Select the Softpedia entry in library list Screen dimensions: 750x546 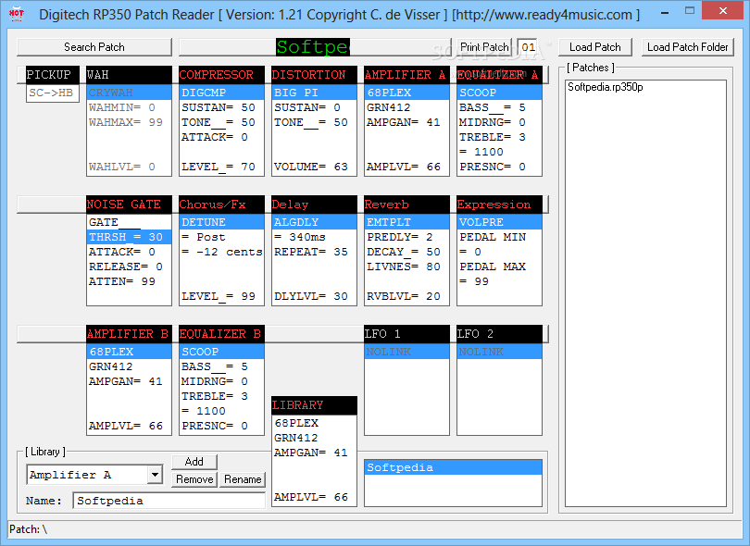click(x=453, y=467)
